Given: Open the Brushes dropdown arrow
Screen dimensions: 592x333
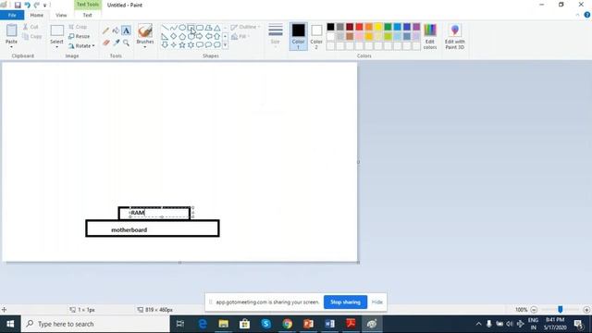Looking at the screenshot, I should pyautogui.click(x=145, y=47).
